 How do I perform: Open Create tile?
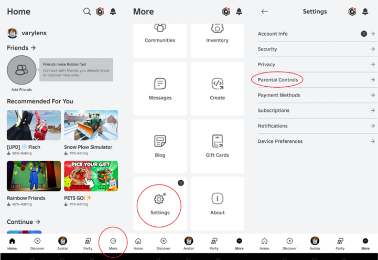click(217, 89)
